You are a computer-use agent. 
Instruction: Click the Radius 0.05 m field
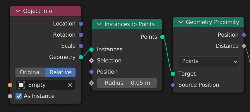pos(127,83)
